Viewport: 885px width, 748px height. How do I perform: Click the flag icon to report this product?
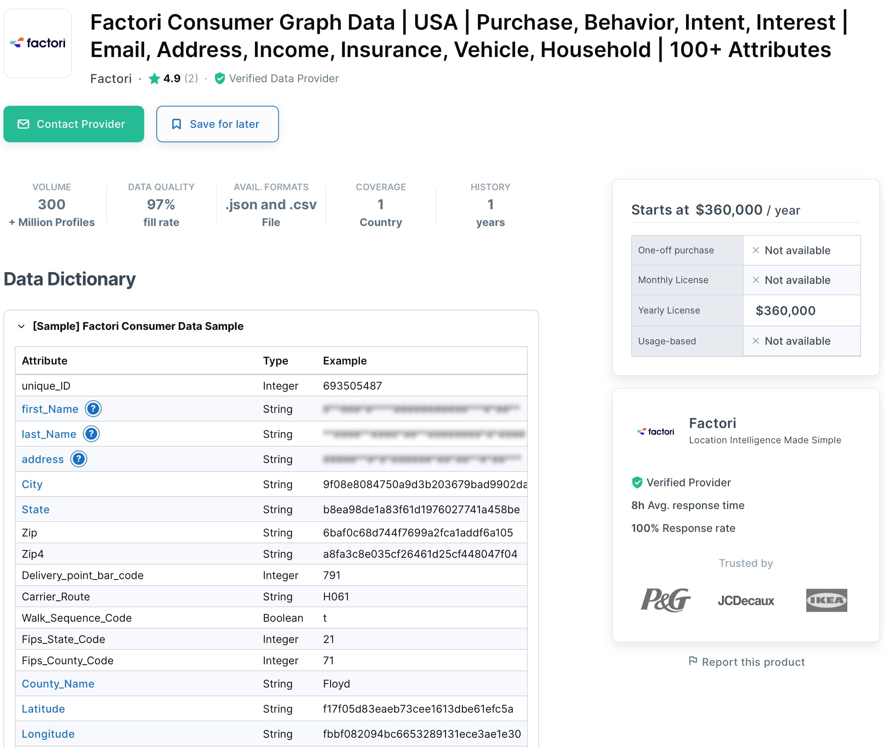coord(693,662)
